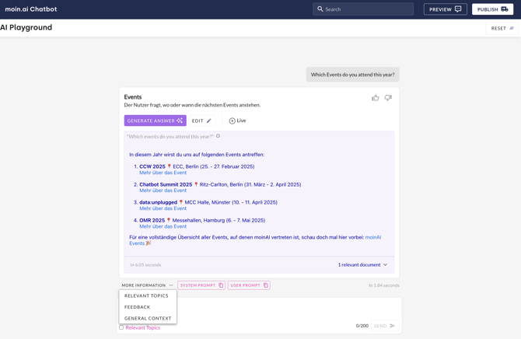Click the info icon beside quoted question
This screenshot has width=521, height=339.
(218, 136)
